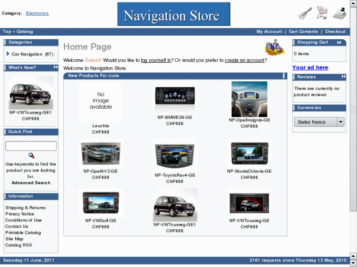Viewport: 357px width, 267px height.
Task: Click NP-ToyotaRav4-GE product name link
Action: [175, 175]
